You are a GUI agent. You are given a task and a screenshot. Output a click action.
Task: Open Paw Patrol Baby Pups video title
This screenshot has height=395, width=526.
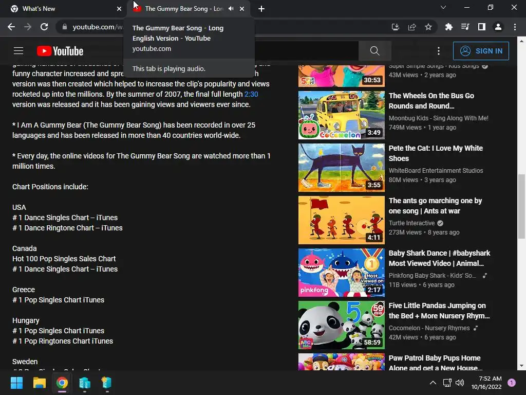pyautogui.click(x=435, y=363)
